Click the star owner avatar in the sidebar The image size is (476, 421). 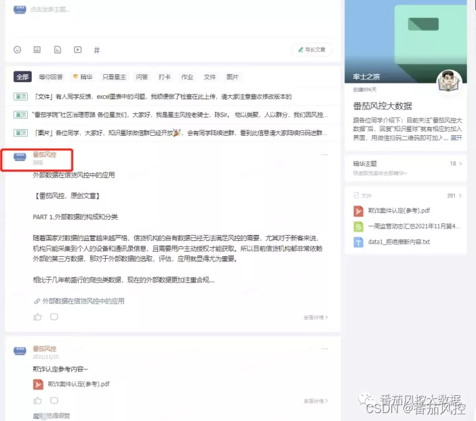pyautogui.click(x=449, y=81)
